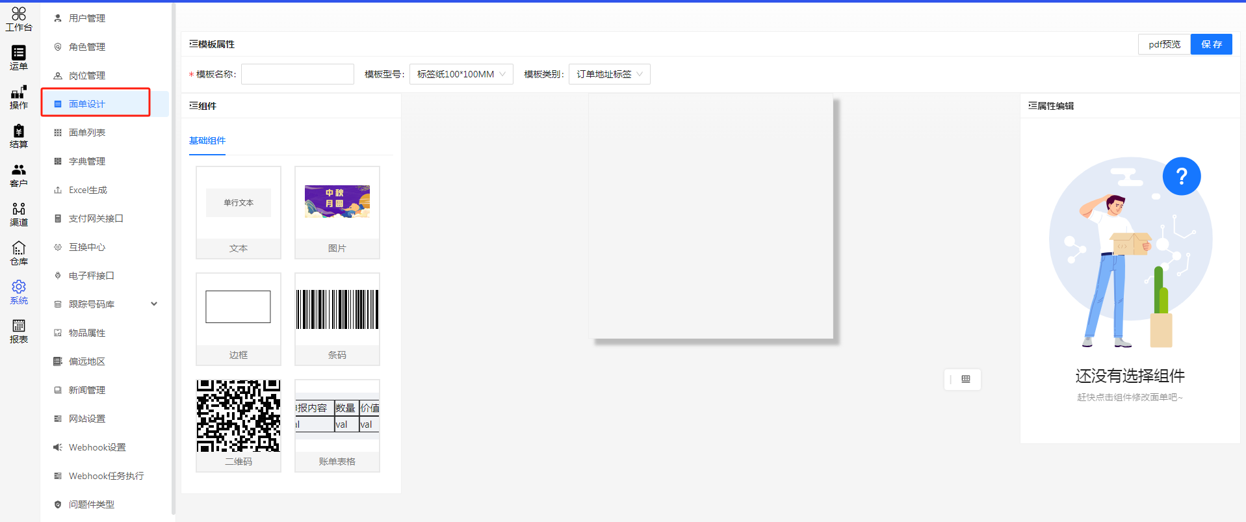The height and width of the screenshot is (522, 1246).
Task: Click the 运单 waybill sidebar icon
Action: pyautogui.click(x=19, y=58)
